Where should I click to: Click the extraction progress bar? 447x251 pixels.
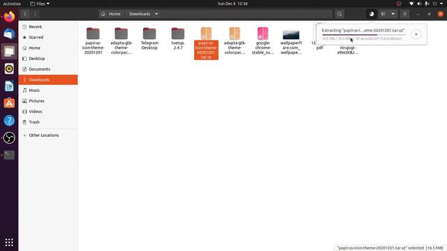tap(363, 35)
